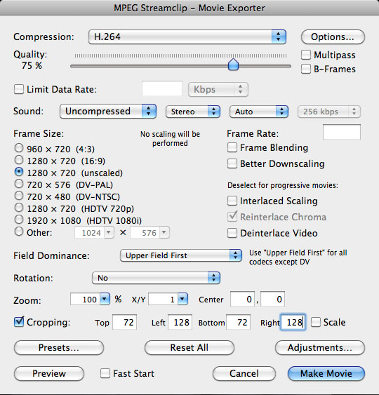The image size is (379, 395).
Task: Enable the B-Frames checkbox
Action: point(306,69)
